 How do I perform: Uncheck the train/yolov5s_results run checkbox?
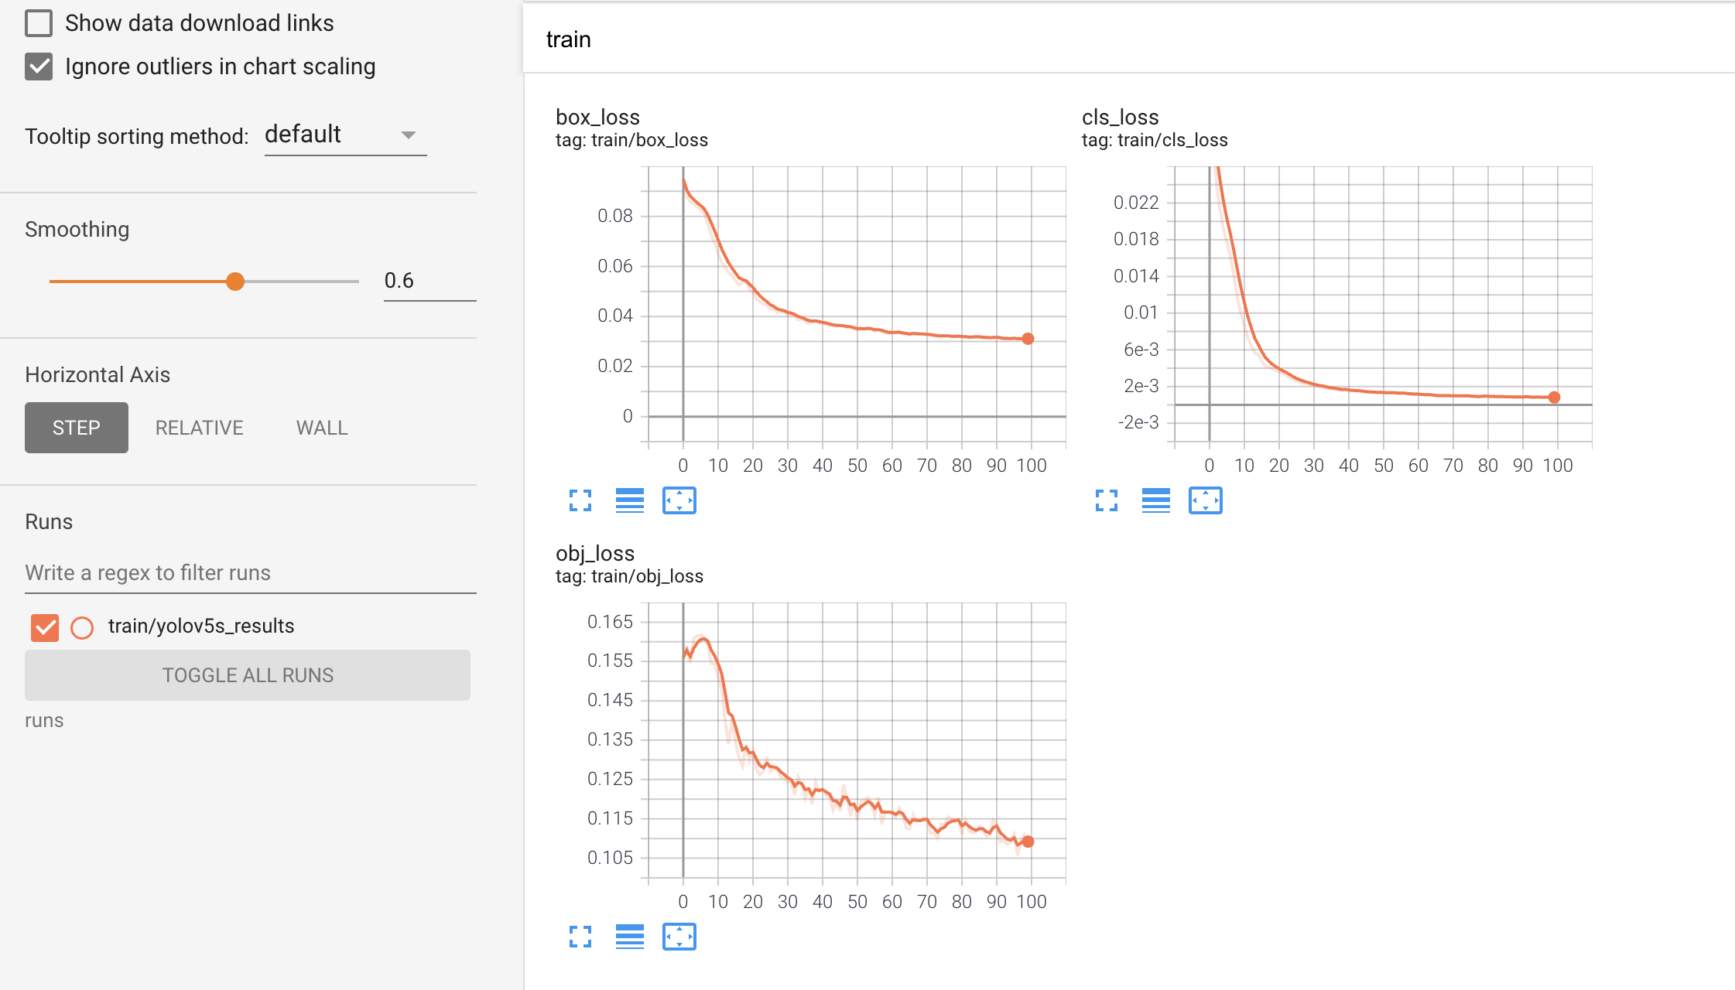click(45, 626)
